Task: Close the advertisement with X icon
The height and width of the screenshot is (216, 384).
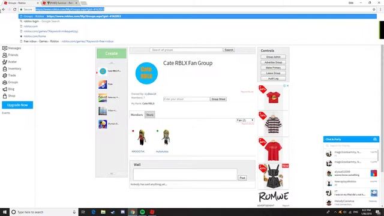Action: click(287, 86)
